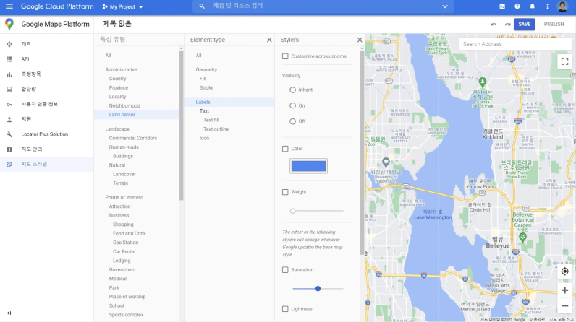Click the 할당량 quota icon
576x322 pixels.
click(9, 90)
